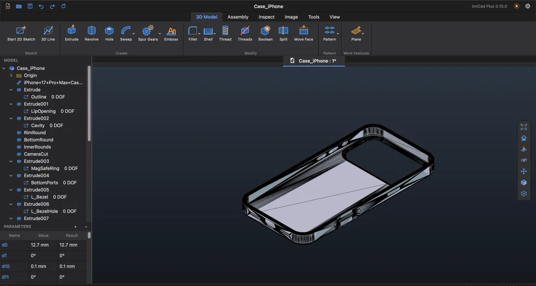Create a new file
536x286 pixels.
[x=8, y=6]
